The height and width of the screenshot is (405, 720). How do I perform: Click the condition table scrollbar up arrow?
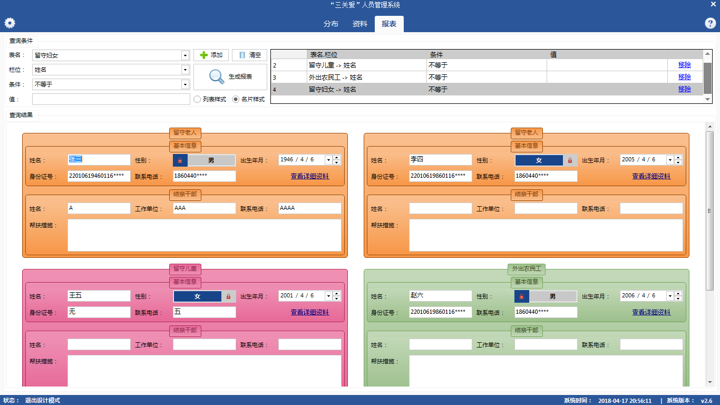[707, 54]
